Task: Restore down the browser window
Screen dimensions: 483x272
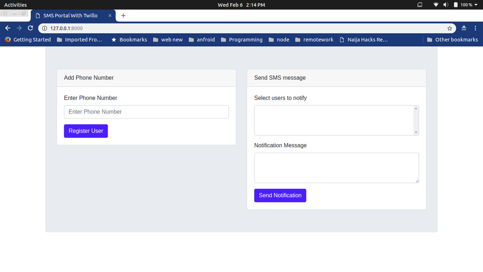Action: 23,14
